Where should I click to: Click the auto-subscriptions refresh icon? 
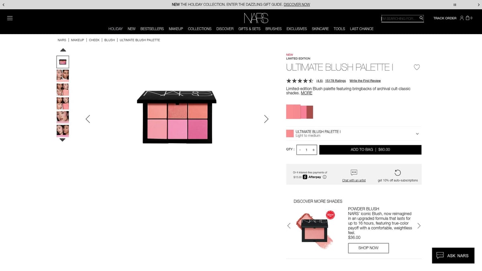[398, 172]
